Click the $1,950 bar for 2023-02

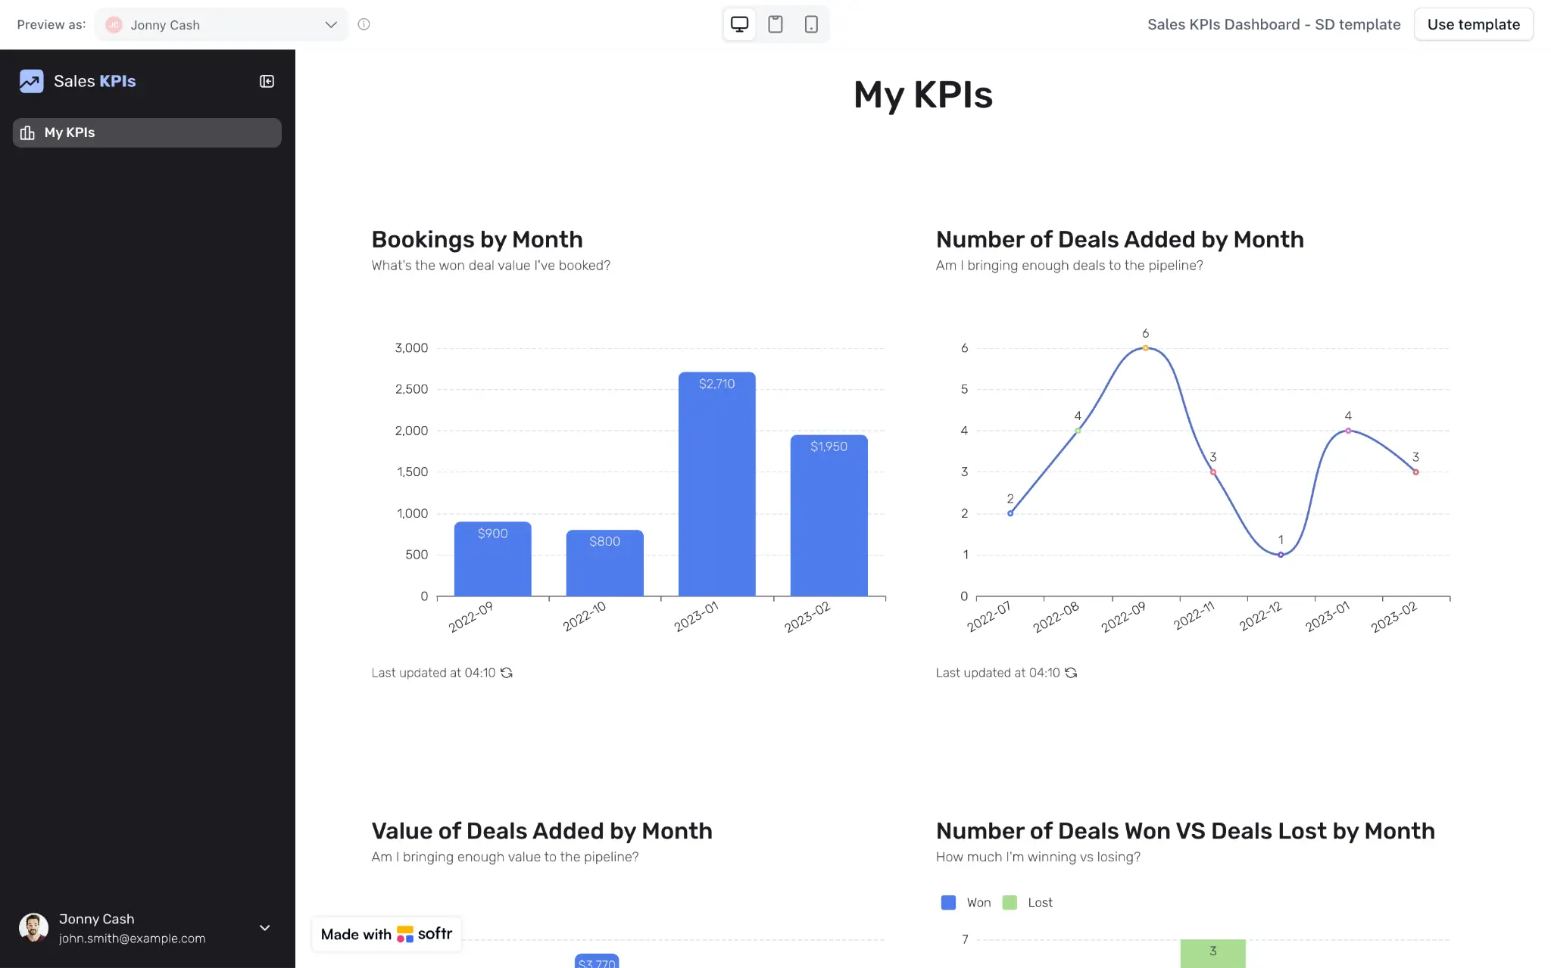click(829, 515)
